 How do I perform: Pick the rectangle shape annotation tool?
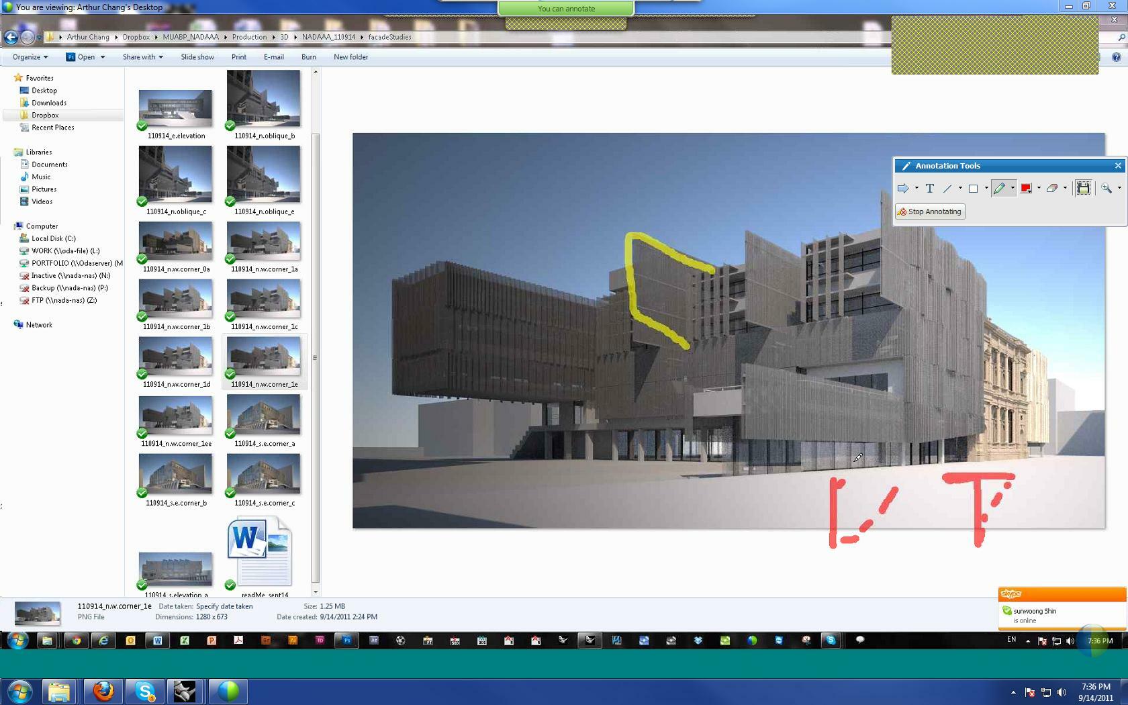point(973,189)
